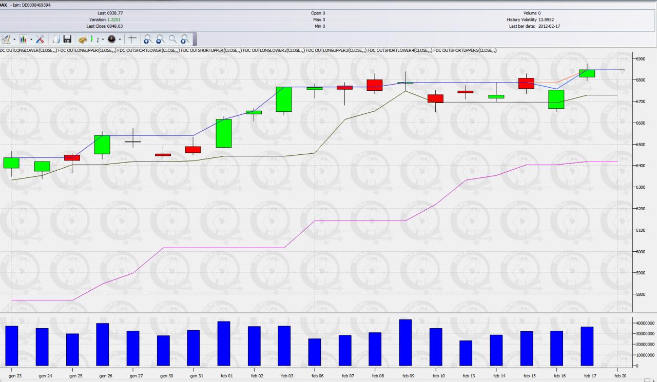Open the color palette icon
Screen dimensions: 657x382
pyautogui.click(x=83, y=39)
